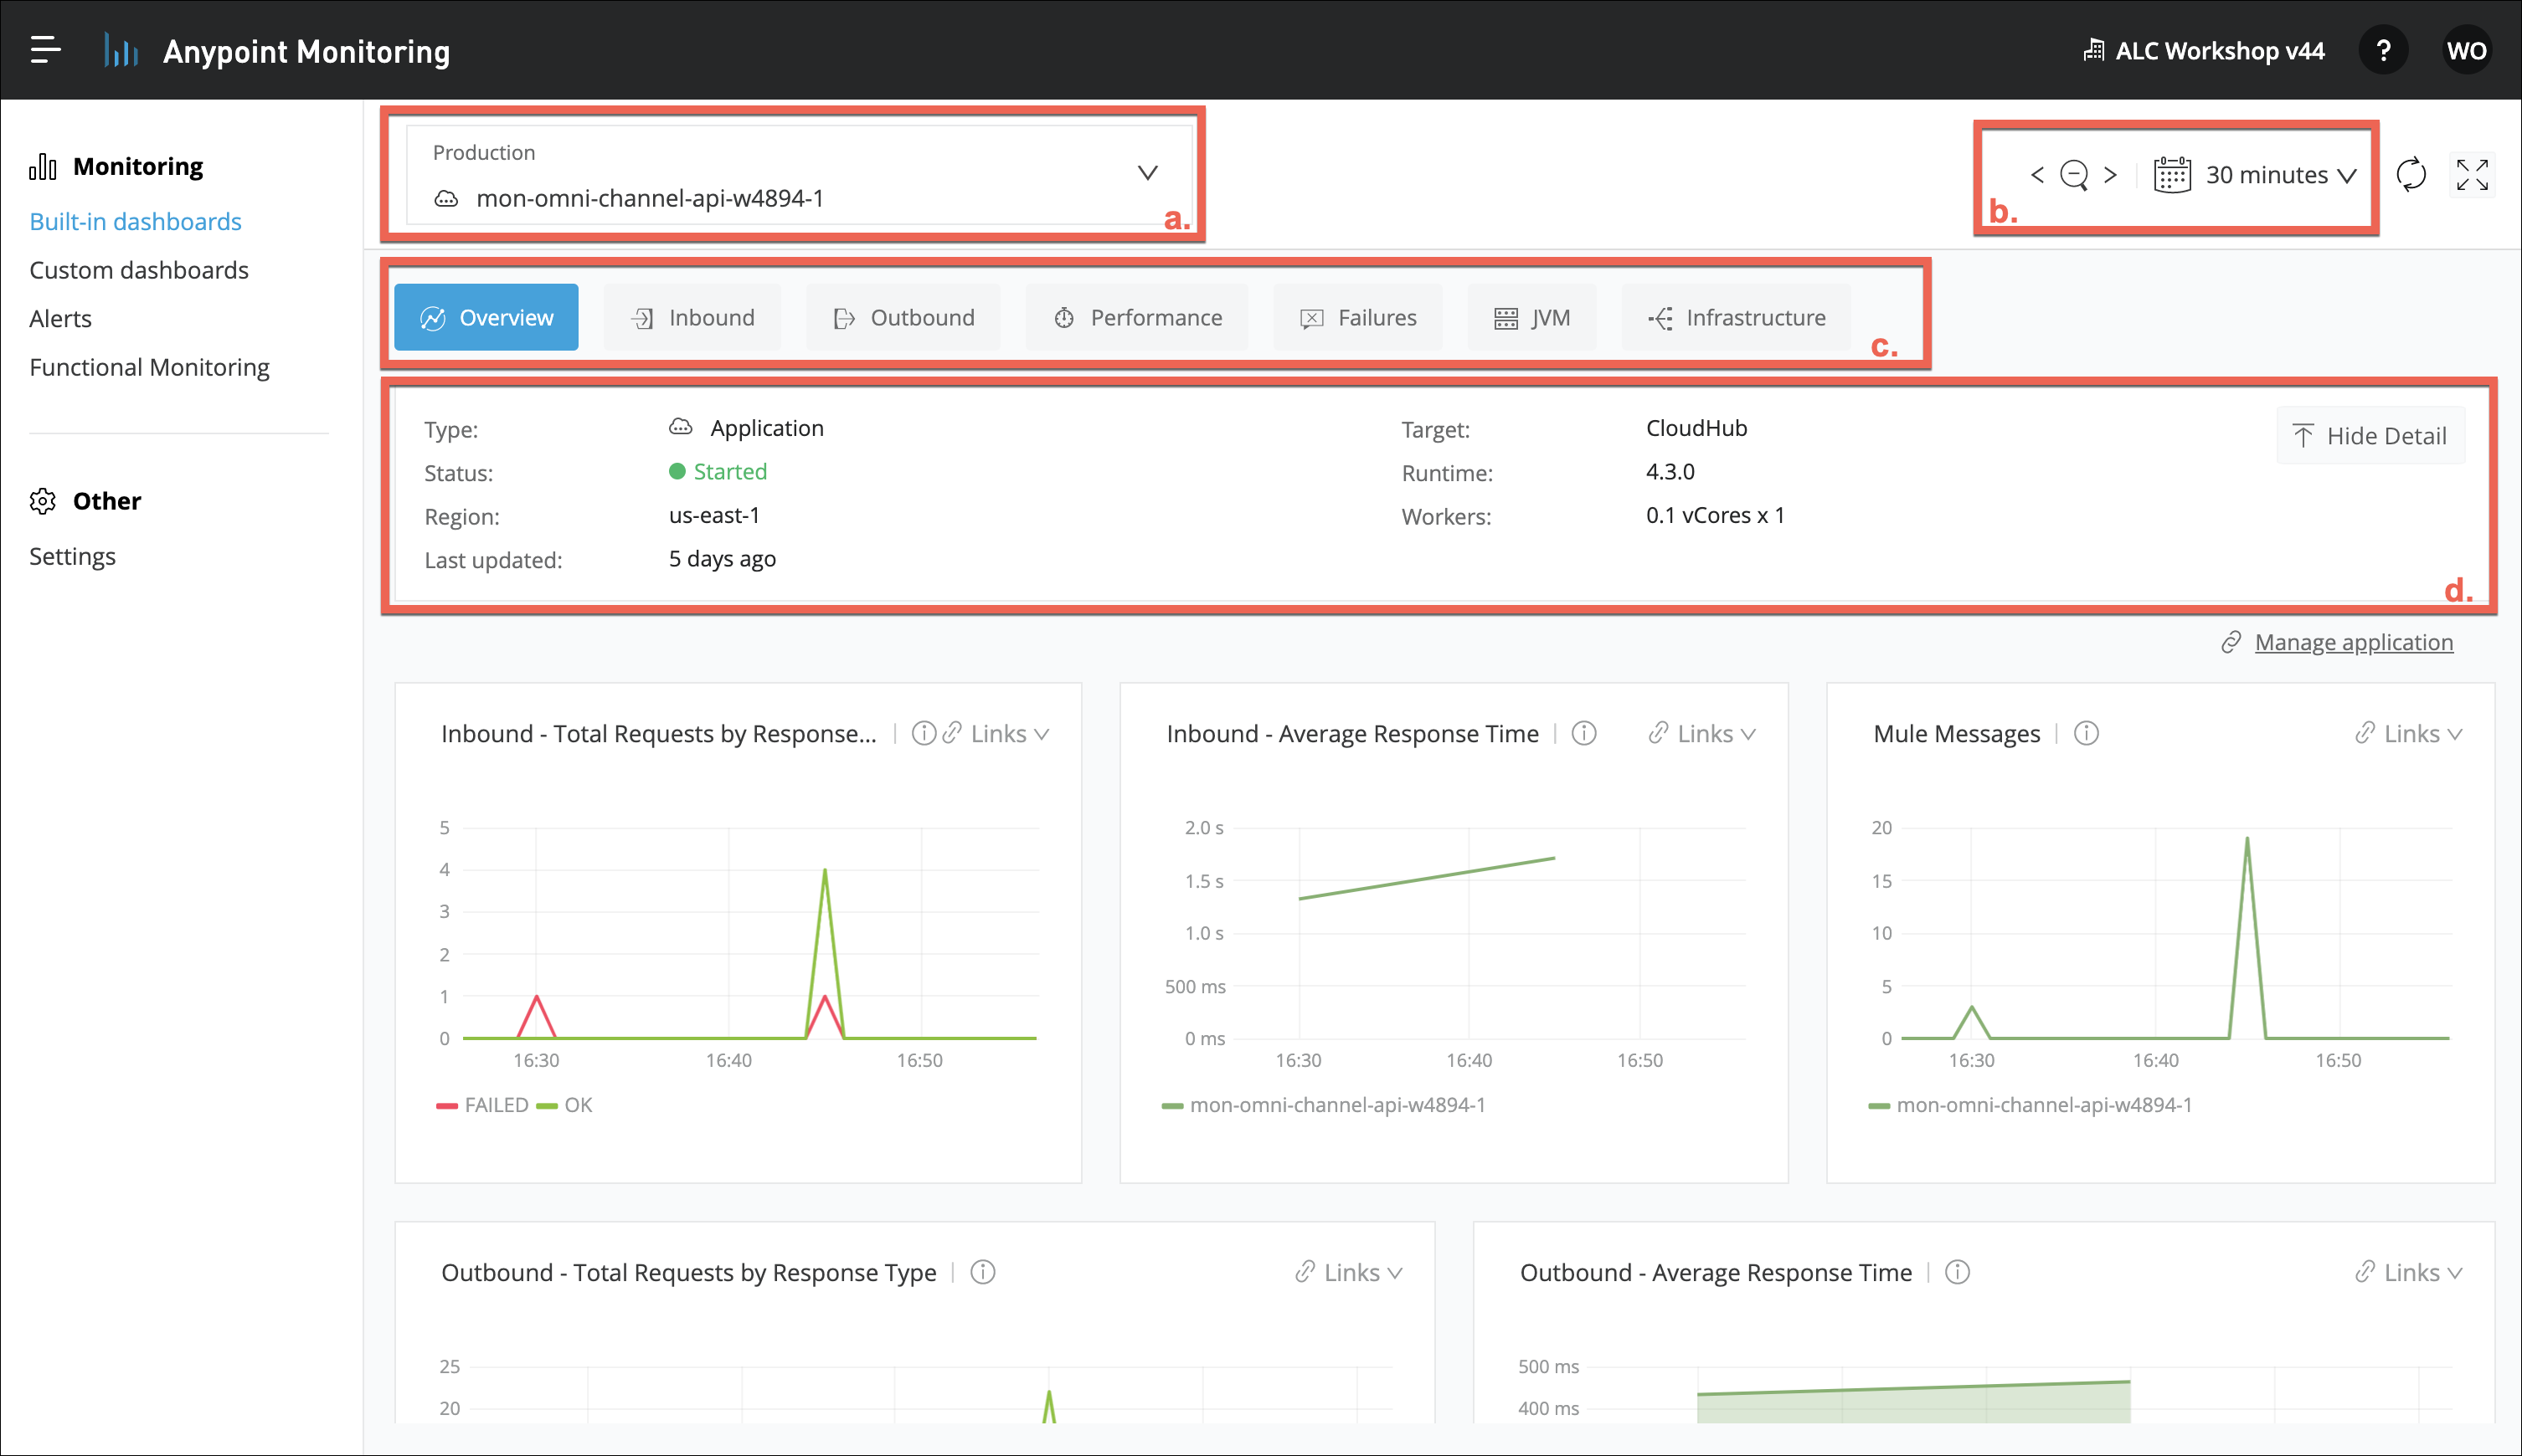Refresh the dashboard data

pos(2411,175)
